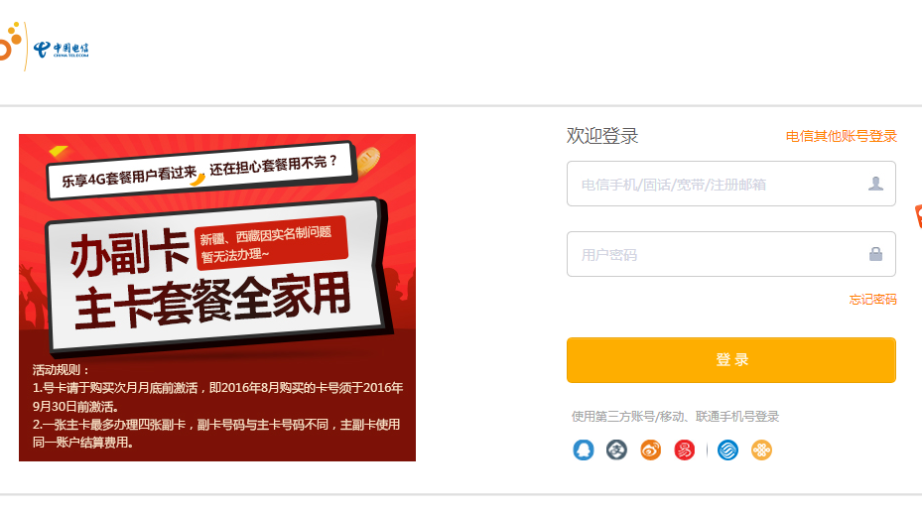Click the 使用第三方账号 login hint text
The height and width of the screenshot is (514, 922).
coord(675,417)
